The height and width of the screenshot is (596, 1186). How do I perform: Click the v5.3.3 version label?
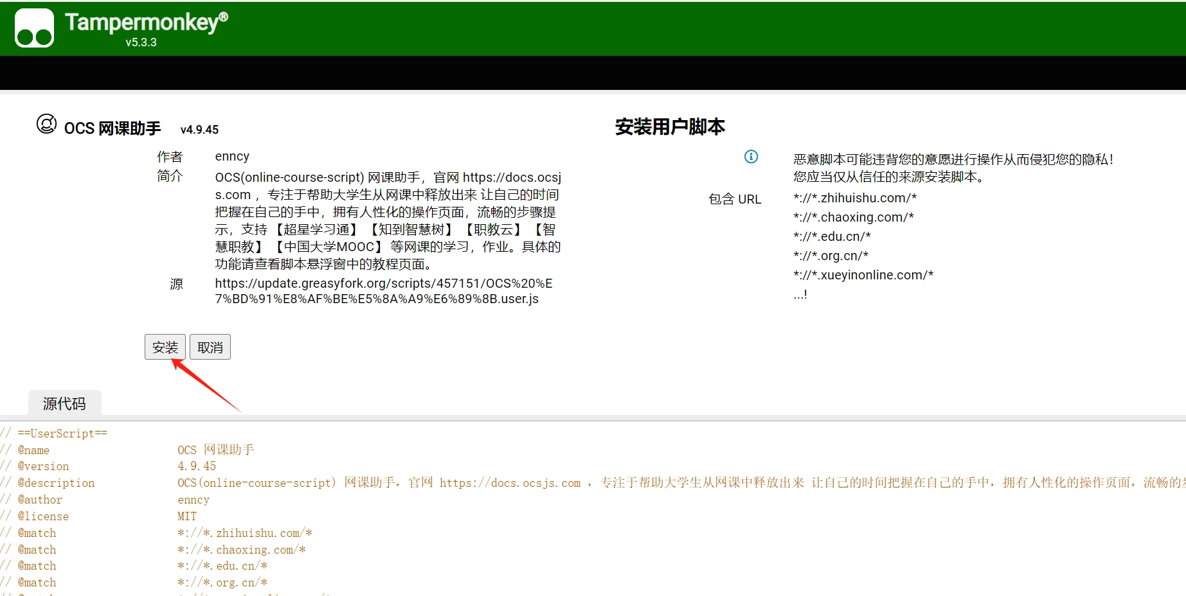point(141,42)
